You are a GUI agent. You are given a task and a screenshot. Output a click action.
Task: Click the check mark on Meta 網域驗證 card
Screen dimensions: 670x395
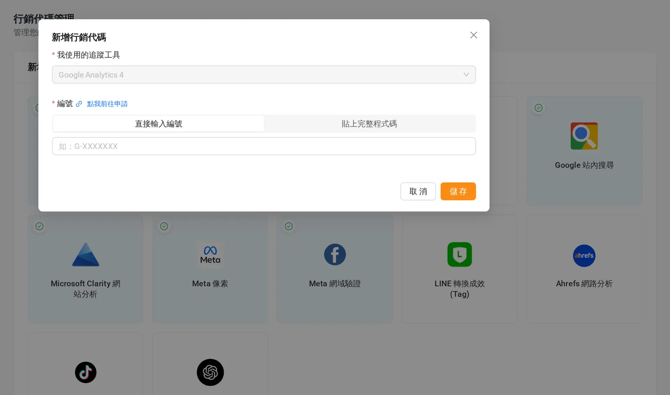pos(289,226)
